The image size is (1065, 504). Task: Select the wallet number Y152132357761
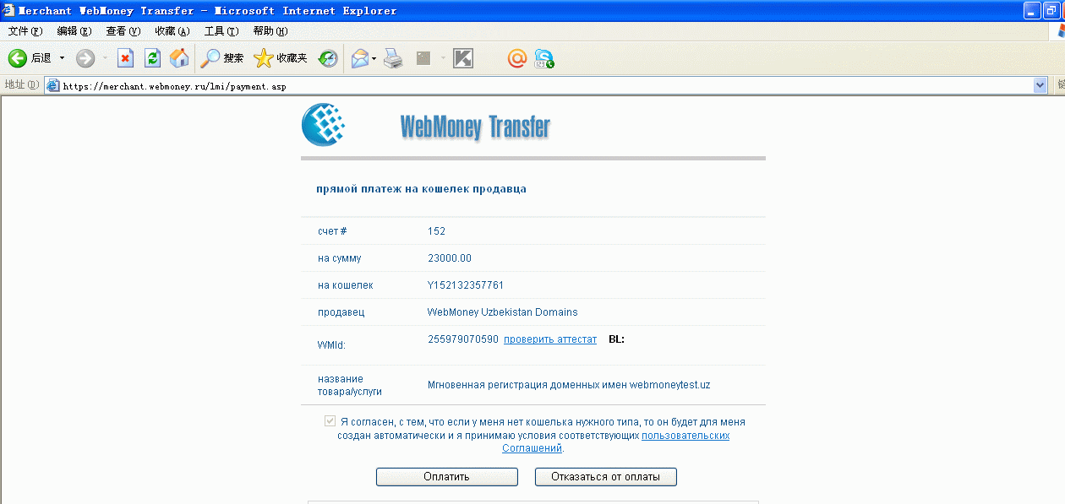(x=466, y=285)
